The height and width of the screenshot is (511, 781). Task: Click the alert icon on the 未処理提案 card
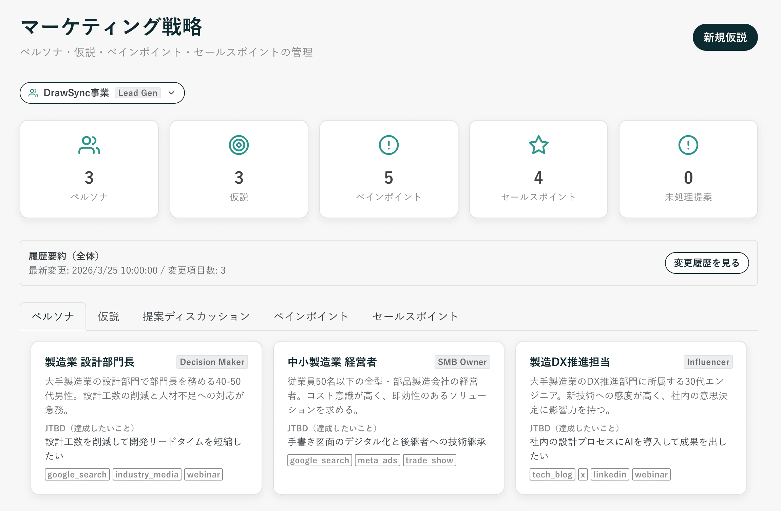point(688,144)
